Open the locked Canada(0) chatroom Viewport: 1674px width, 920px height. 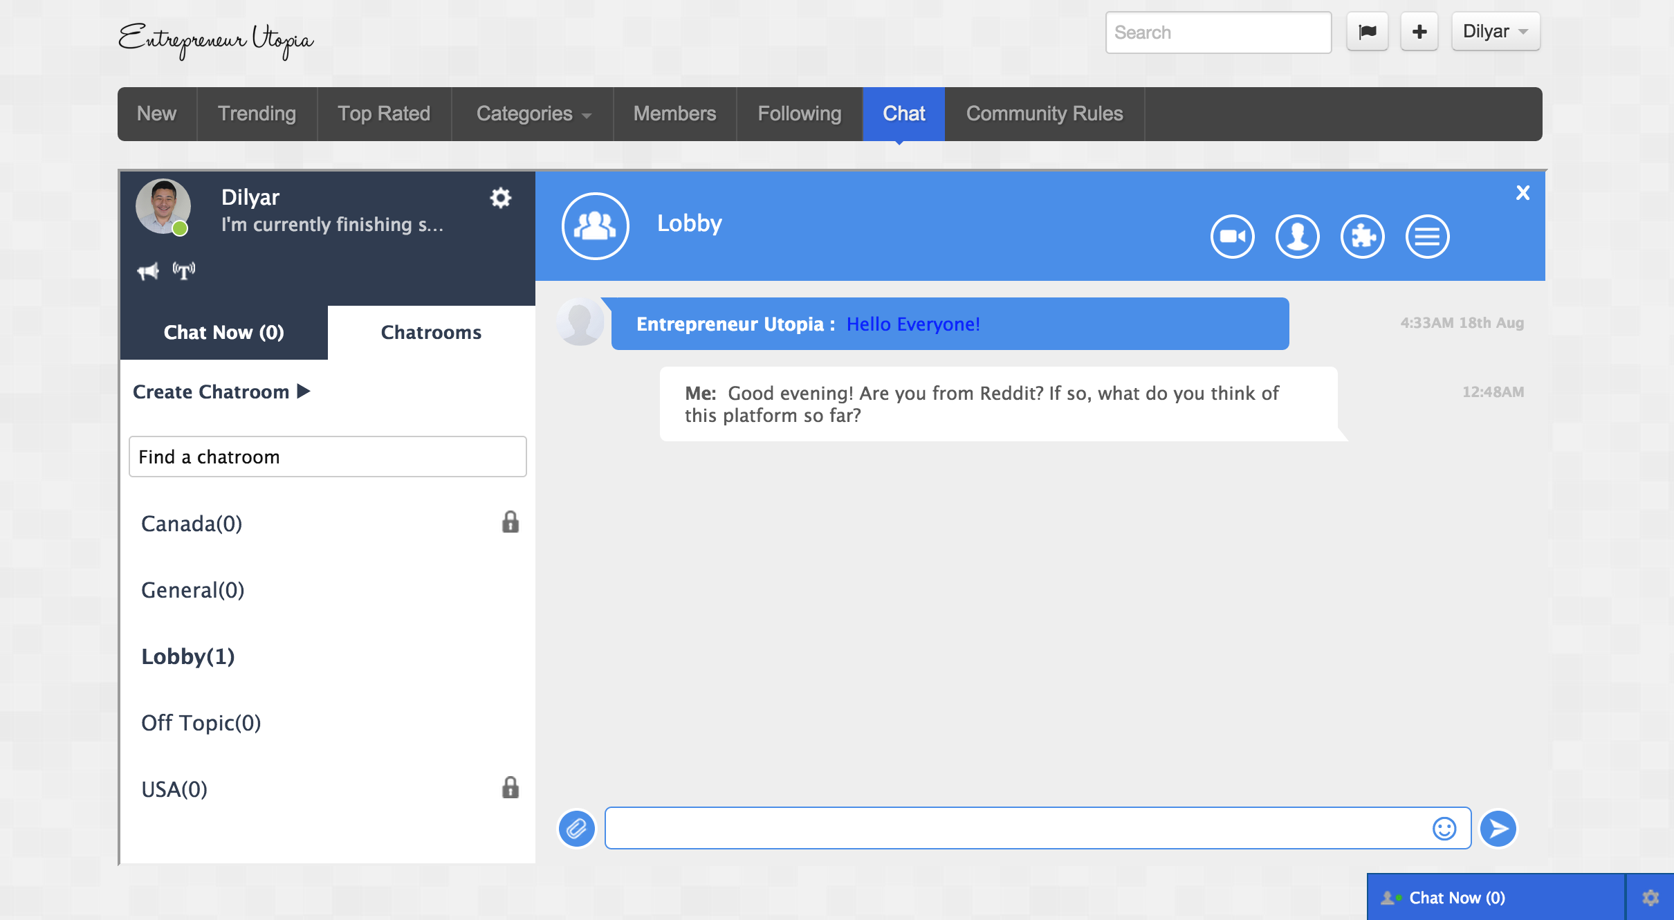coord(192,524)
